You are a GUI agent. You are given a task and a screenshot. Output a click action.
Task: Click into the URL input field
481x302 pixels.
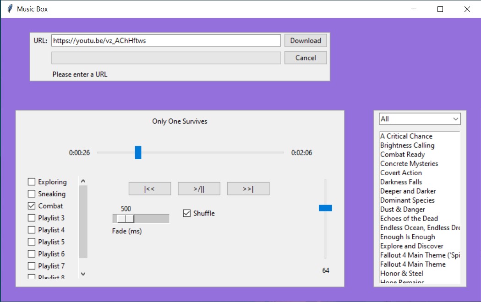pyautogui.click(x=166, y=41)
